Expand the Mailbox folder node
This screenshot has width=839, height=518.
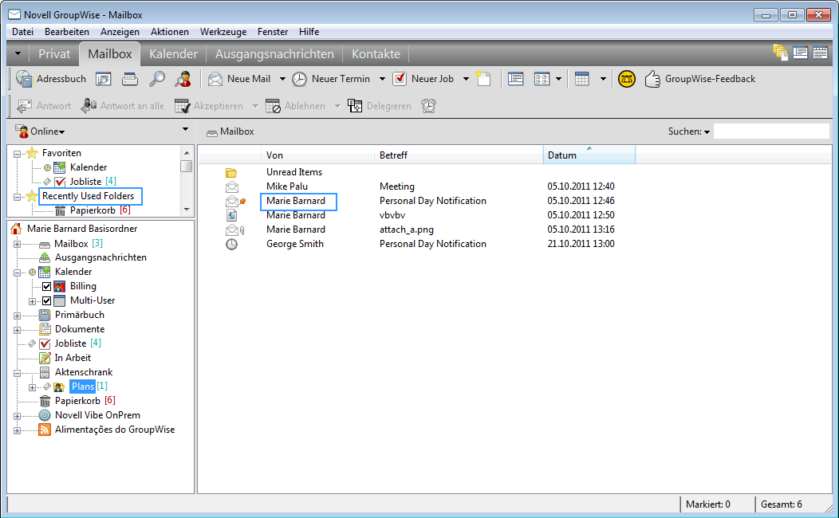[x=17, y=245]
